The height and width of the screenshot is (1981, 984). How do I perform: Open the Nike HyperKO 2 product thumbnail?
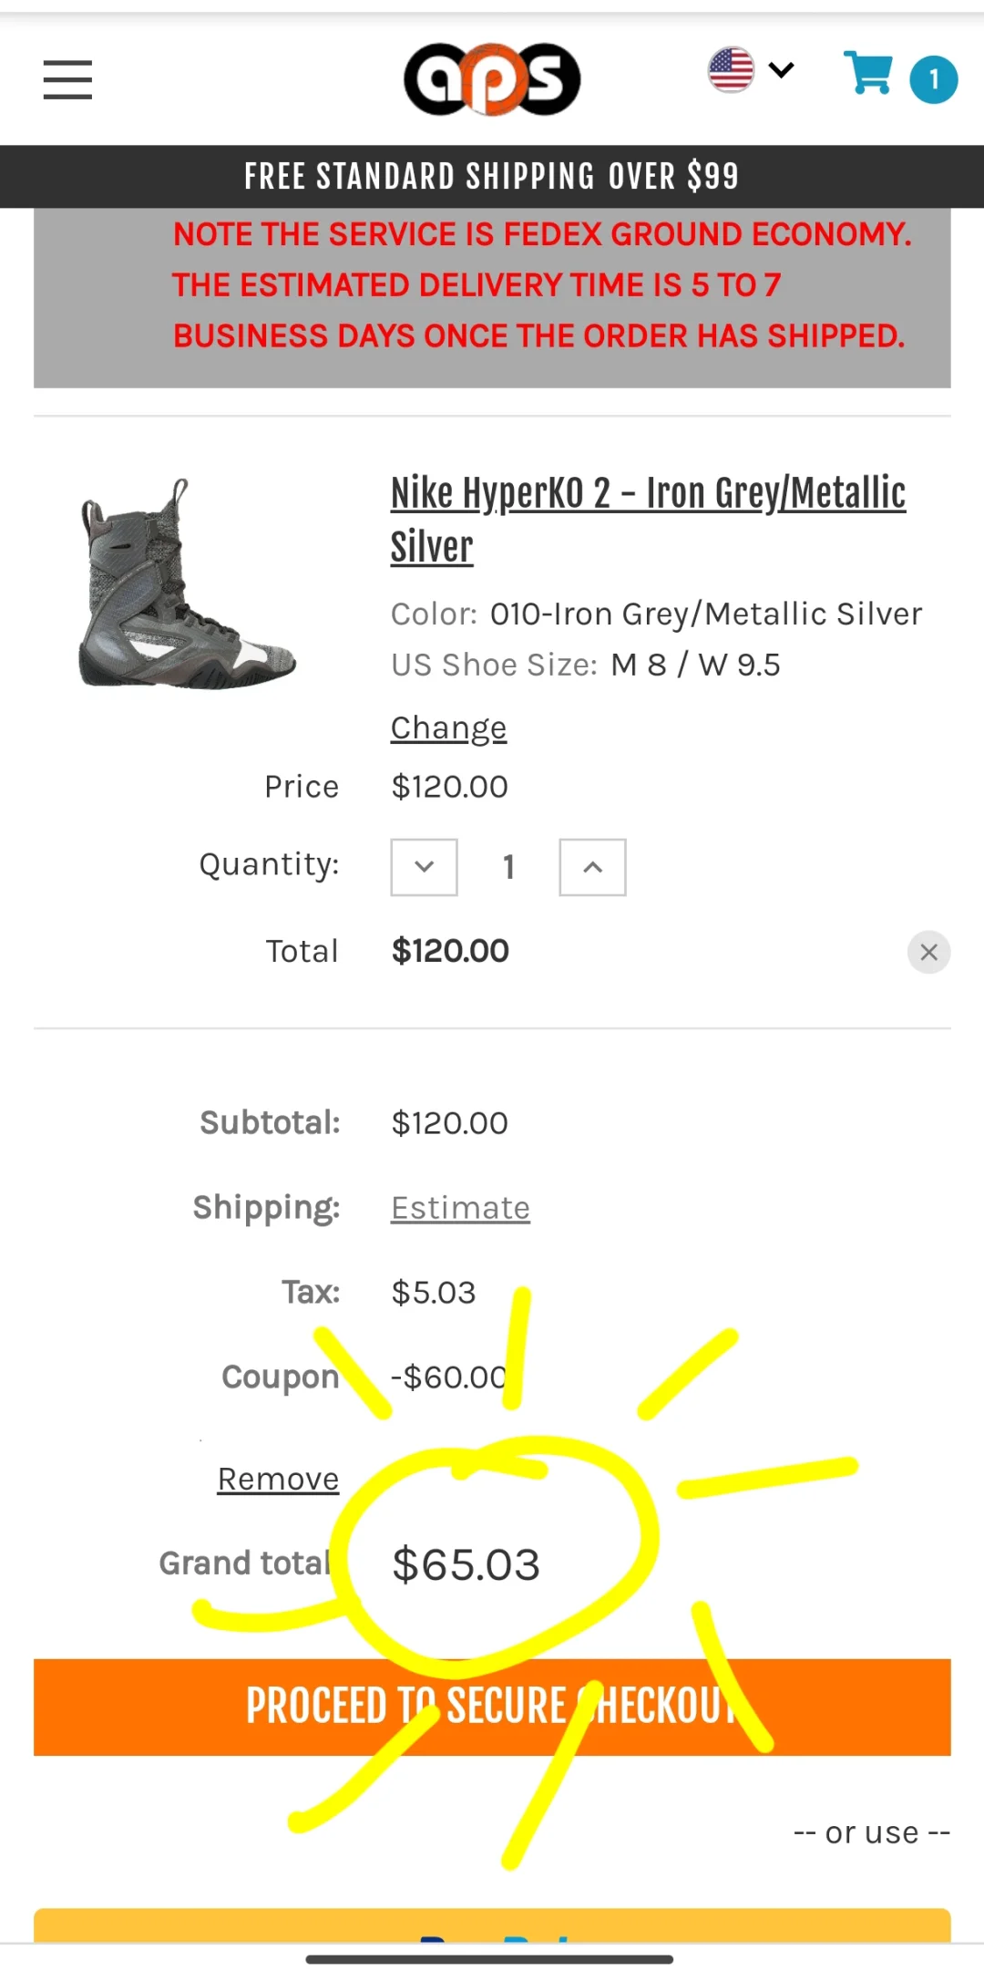tap(187, 584)
